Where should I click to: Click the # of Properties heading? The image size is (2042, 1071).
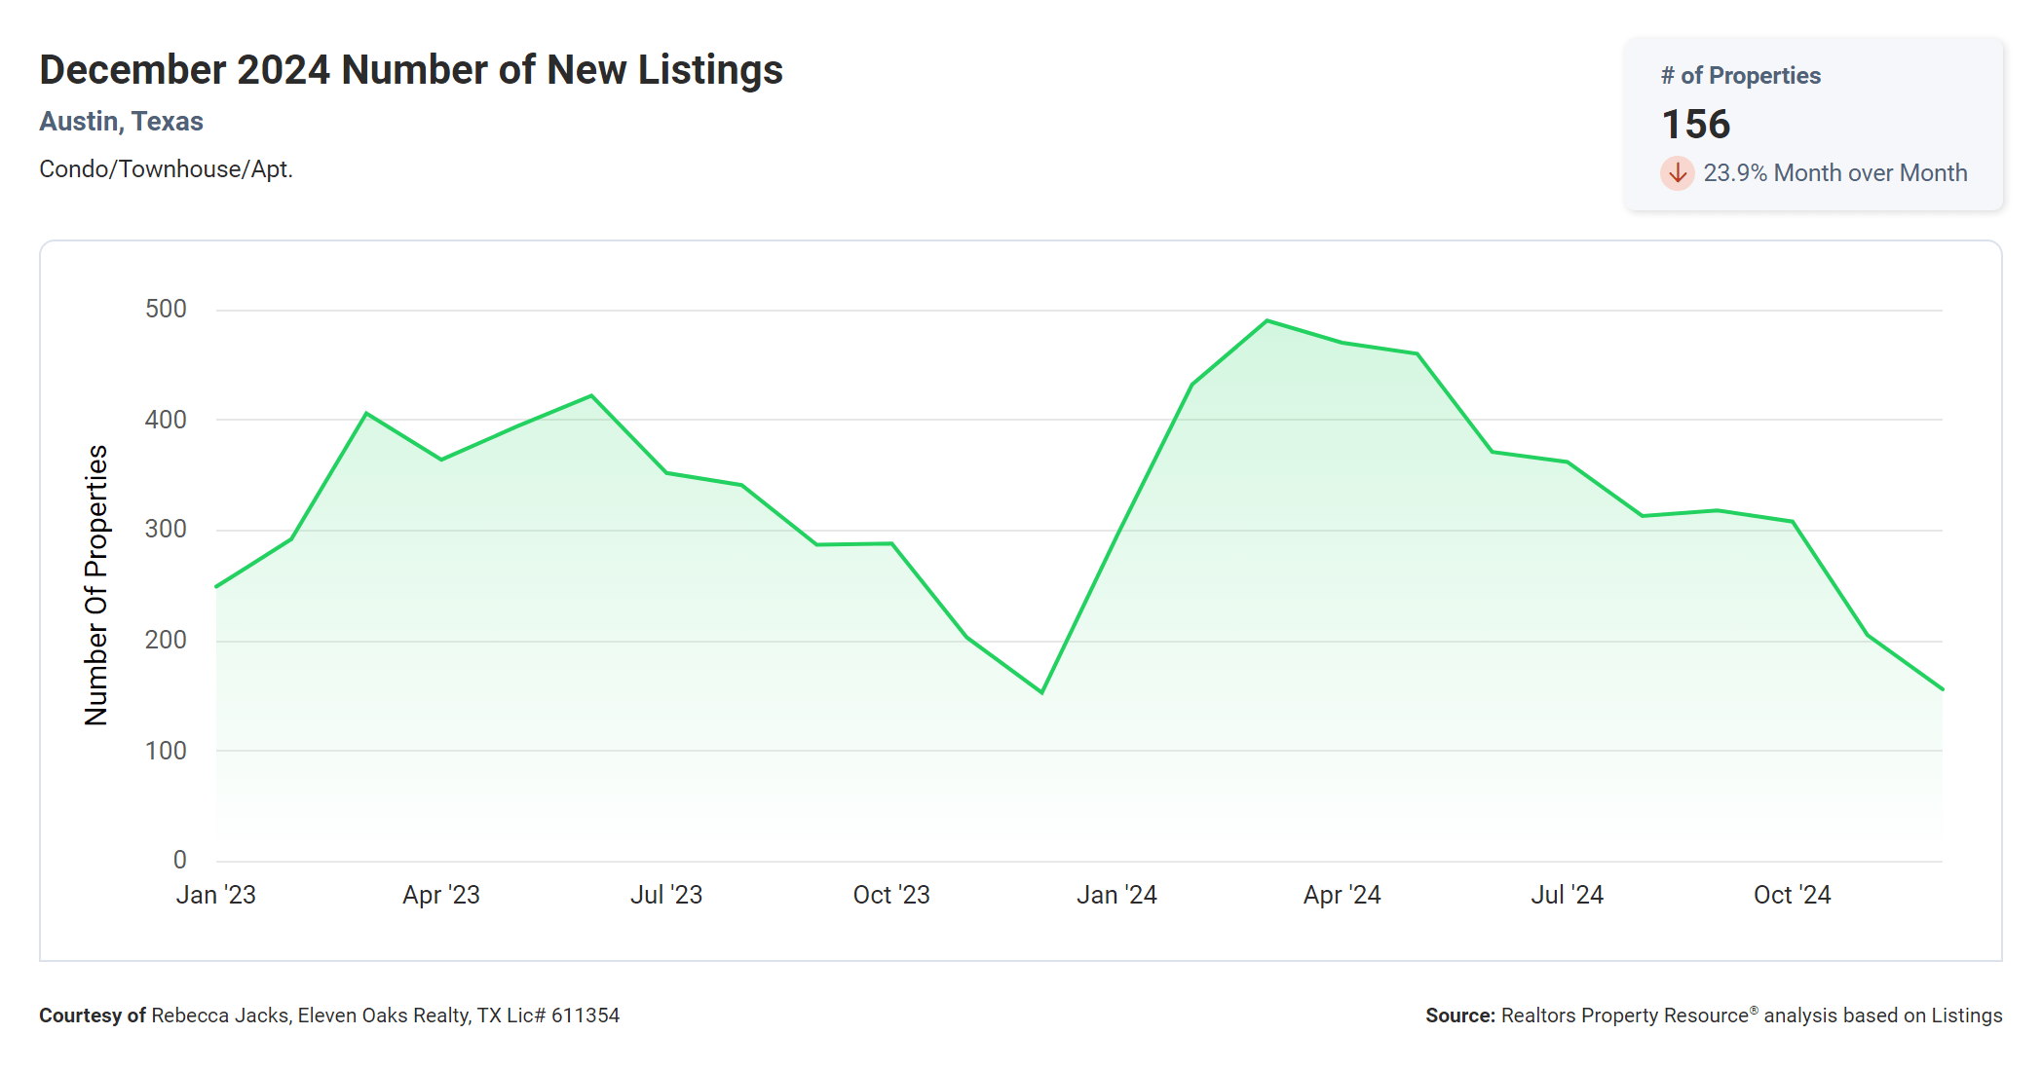[1740, 76]
